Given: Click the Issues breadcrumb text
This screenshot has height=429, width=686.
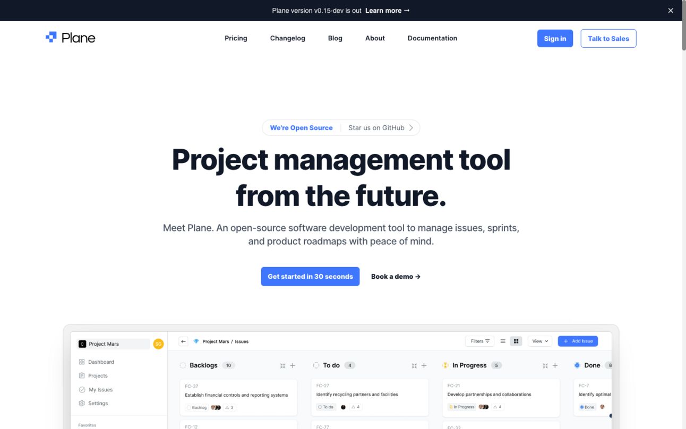Looking at the screenshot, I should point(242,341).
